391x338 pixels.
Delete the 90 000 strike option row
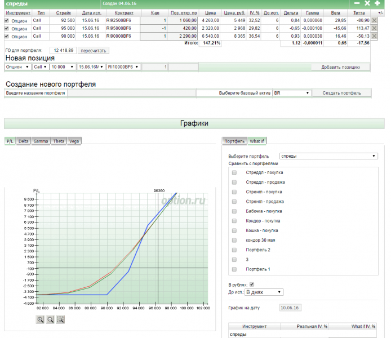(374, 37)
